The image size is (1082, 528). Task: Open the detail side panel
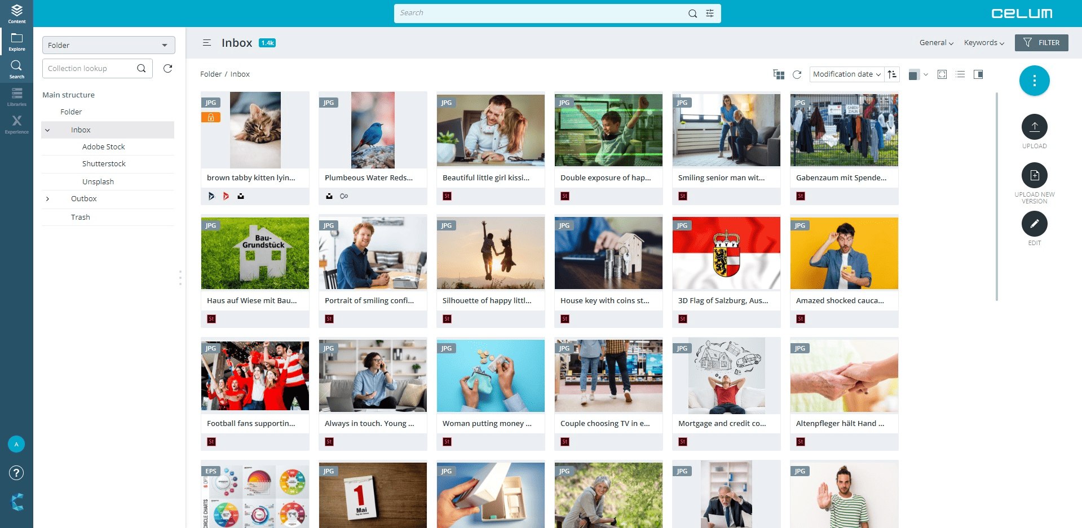pyautogui.click(x=979, y=74)
